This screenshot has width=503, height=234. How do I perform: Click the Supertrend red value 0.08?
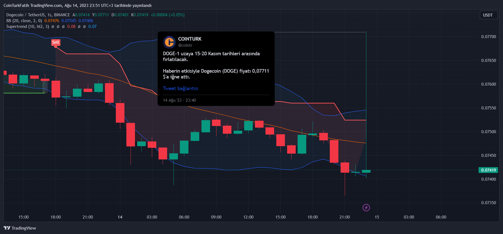[71, 27]
